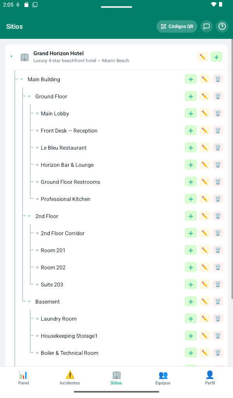
Task: Delete Boiler & Technical Room
Action: [x=218, y=353]
